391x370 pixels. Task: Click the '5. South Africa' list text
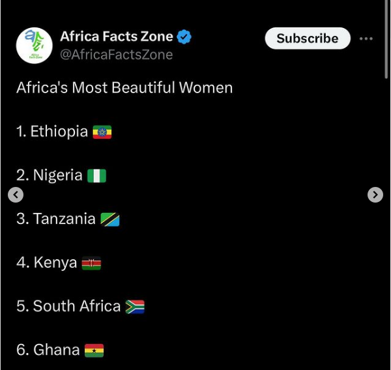[68, 306]
